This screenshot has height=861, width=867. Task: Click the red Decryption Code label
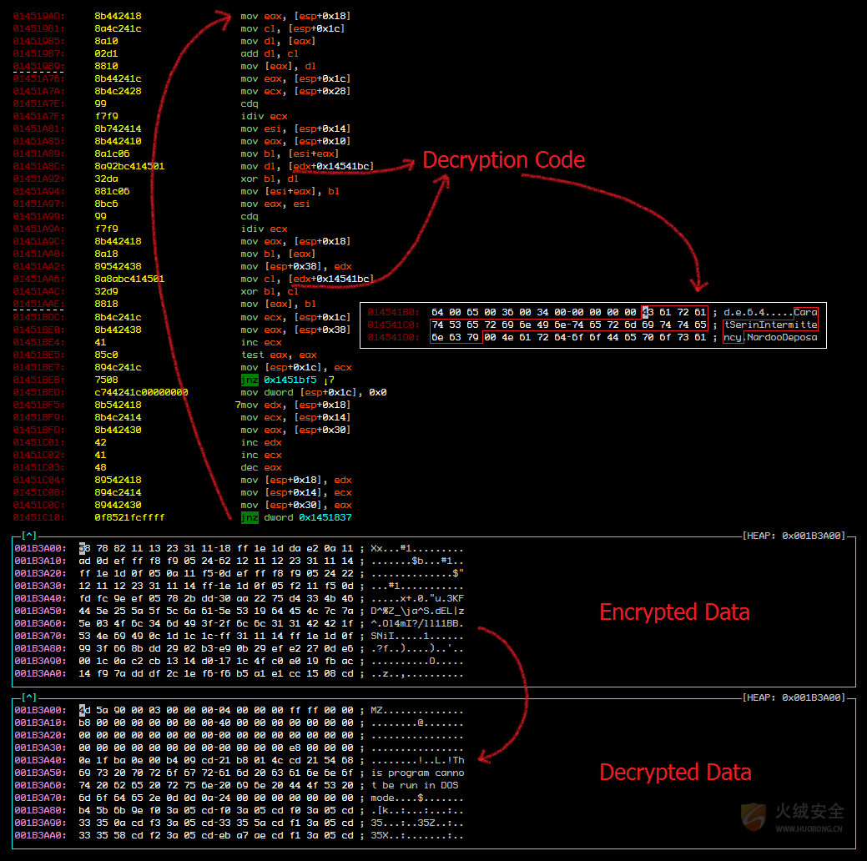[x=503, y=160]
